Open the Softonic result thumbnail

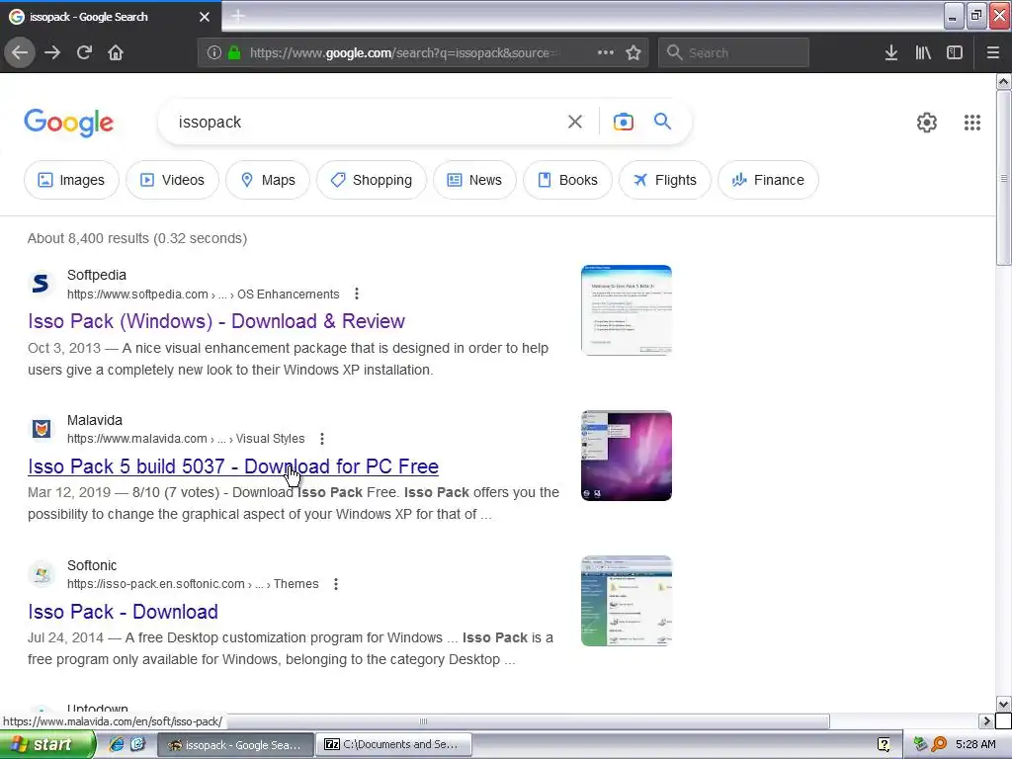click(626, 601)
